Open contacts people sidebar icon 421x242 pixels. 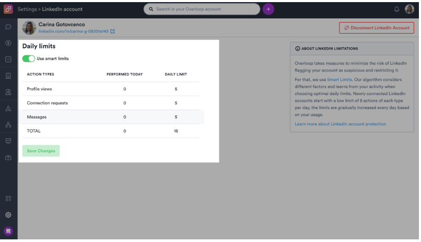(8, 92)
